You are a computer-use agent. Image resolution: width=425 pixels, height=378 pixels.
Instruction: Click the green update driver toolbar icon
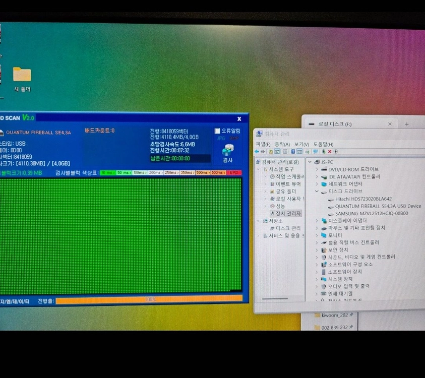click(323, 152)
